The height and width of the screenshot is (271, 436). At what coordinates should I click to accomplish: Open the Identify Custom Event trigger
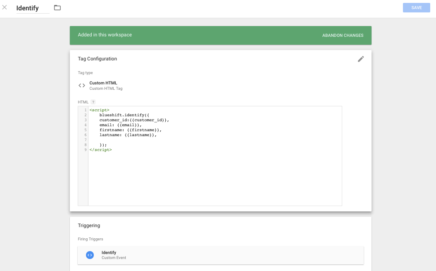point(221,255)
